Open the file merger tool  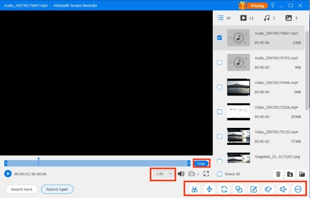click(x=239, y=189)
